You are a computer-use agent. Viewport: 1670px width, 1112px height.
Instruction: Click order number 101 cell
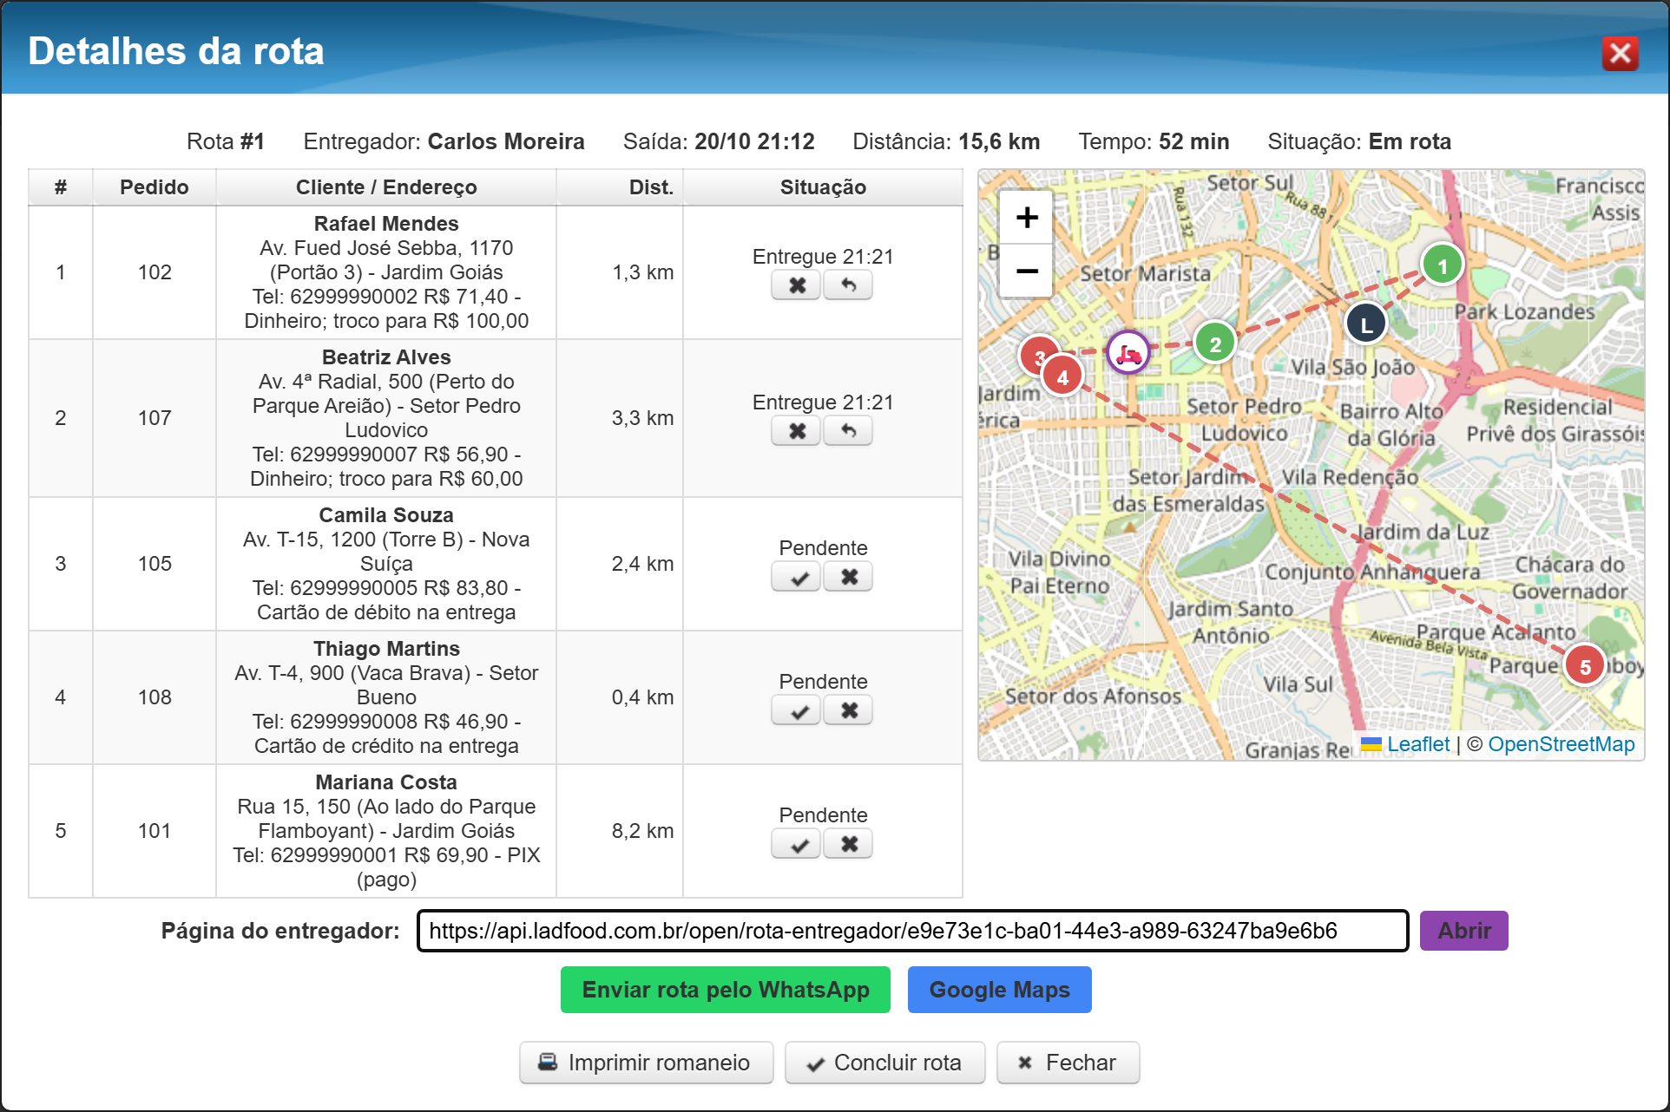155,831
